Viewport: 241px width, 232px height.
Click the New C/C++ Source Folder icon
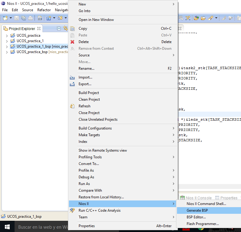click(x=60, y=18)
